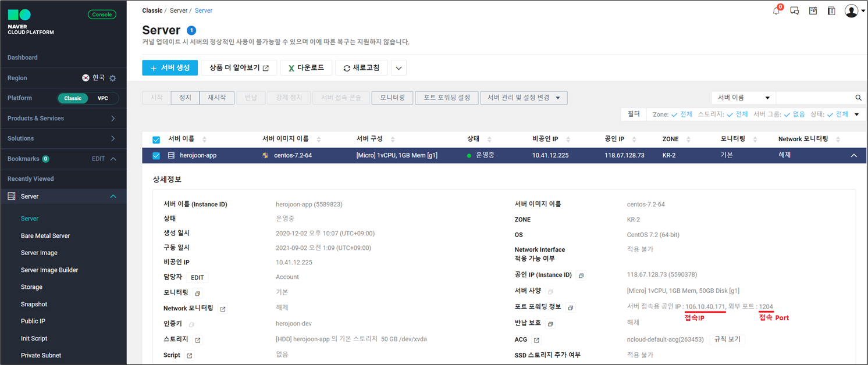Click the 서버 생성 button
Screen dimensions: 868x365
[x=170, y=68]
